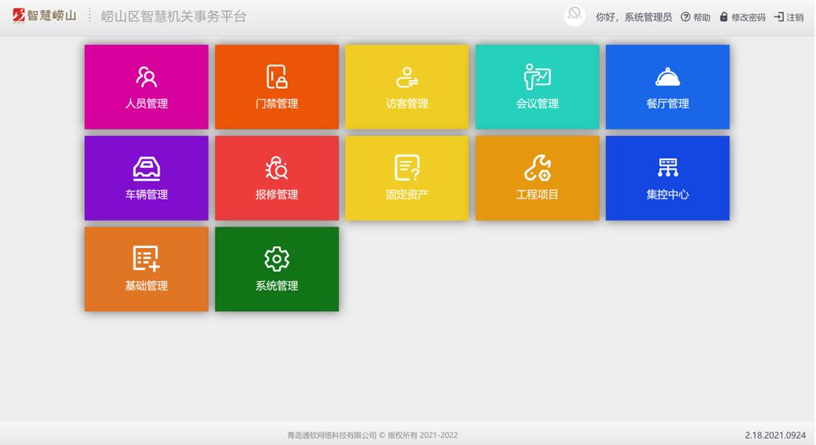This screenshot has height=445, width=816.
Task: Click 修改密码 to change password
Action: pyautogui.click(x=742, y=17)
